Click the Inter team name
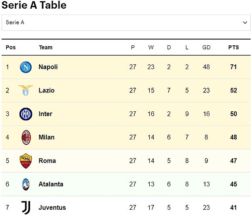This screenshot has width=251, height=218. tap(46, 114)
